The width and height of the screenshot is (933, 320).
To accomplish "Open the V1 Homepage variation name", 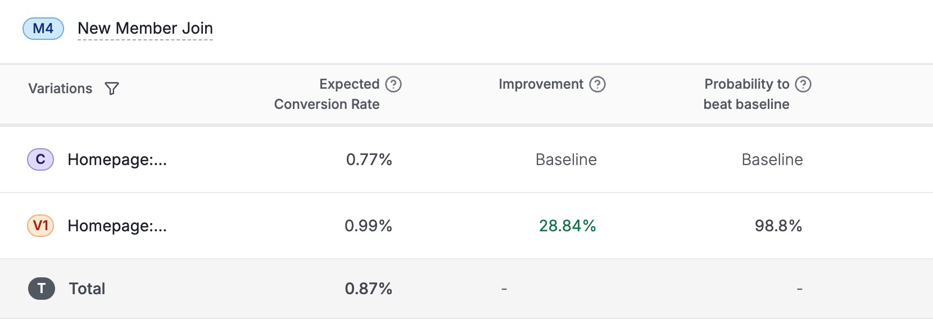I will click(117, 226).
